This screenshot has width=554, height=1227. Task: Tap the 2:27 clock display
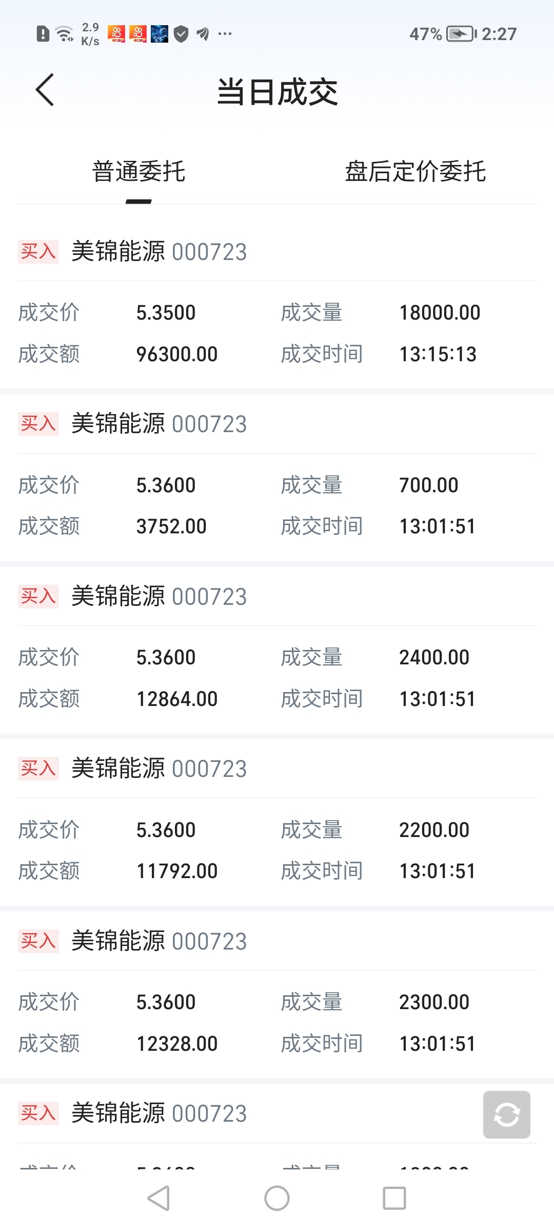(499, 34)
